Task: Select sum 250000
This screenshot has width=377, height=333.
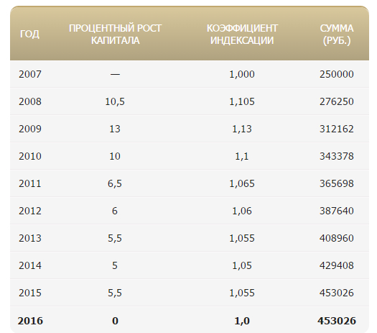Action: click(337, 74)
